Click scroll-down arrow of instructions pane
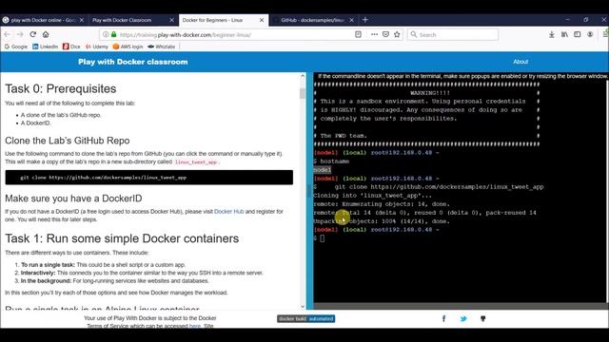 [x=303, y=306]
